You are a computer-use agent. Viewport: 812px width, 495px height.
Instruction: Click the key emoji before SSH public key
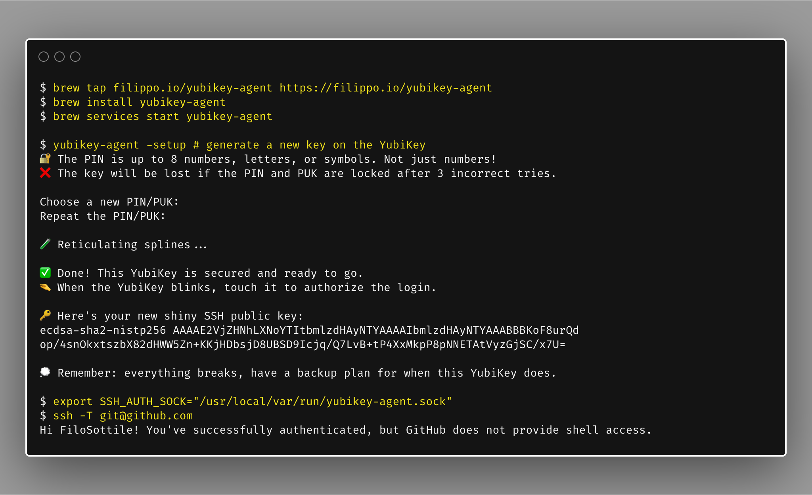[45, 316]
